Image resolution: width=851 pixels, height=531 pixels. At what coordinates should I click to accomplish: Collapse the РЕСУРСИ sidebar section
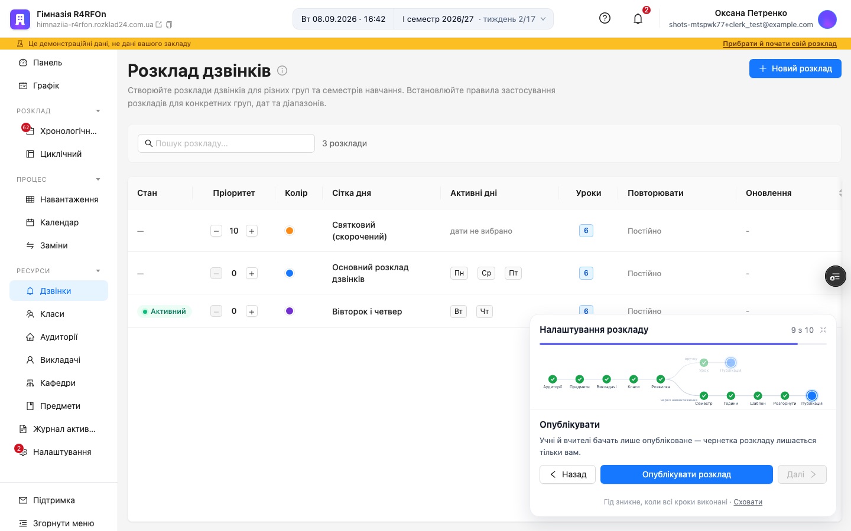pos(98,271)
